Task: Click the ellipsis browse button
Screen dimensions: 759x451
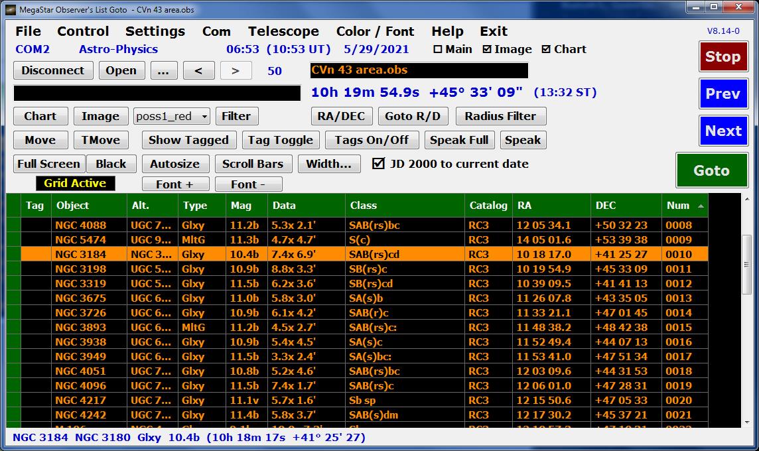Action: [x=164, y=70]
